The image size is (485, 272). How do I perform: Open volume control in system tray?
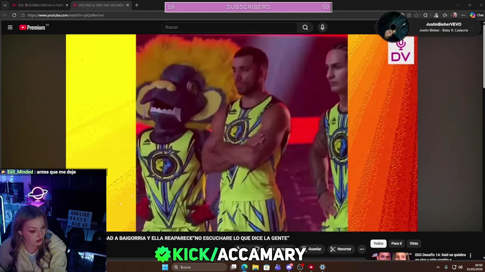click(460, 267)
